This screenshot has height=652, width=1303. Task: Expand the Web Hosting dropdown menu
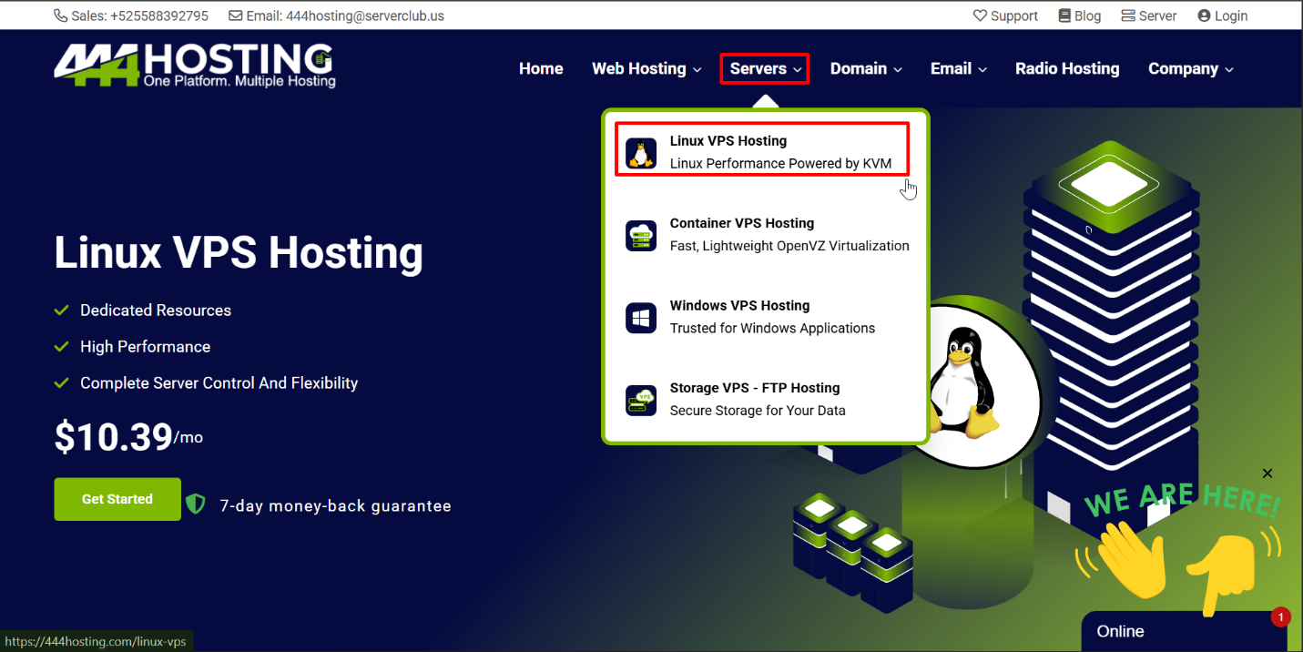[646, 69]
